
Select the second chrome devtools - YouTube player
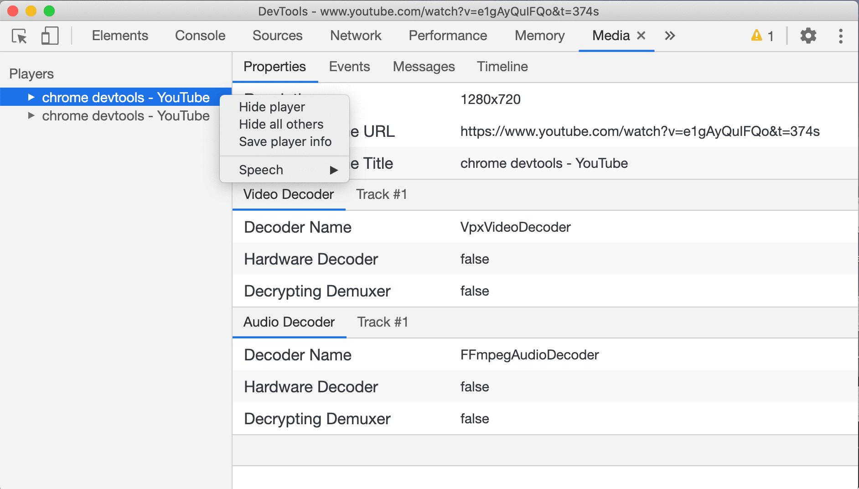click(x=125, y=116)
